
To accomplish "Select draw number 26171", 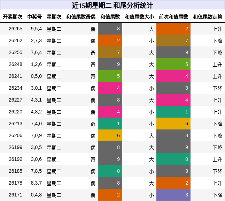I will pos(15,195).
